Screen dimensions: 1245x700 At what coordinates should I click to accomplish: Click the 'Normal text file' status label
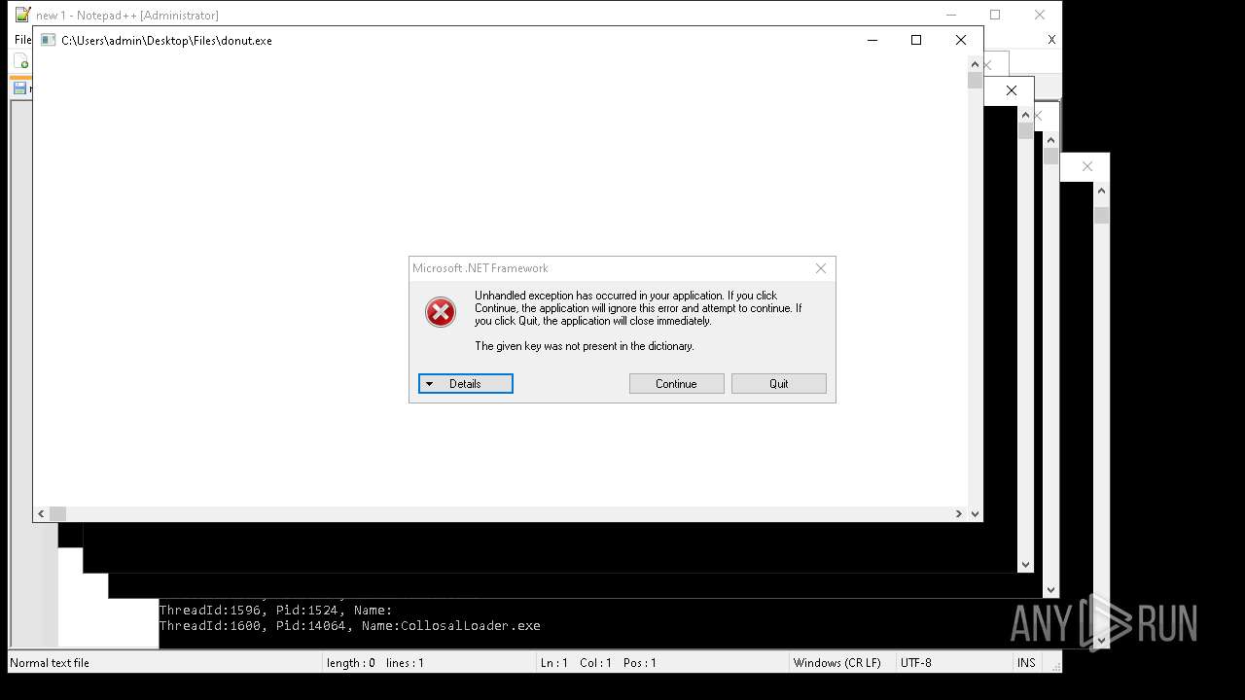click(x=50, y=663)
